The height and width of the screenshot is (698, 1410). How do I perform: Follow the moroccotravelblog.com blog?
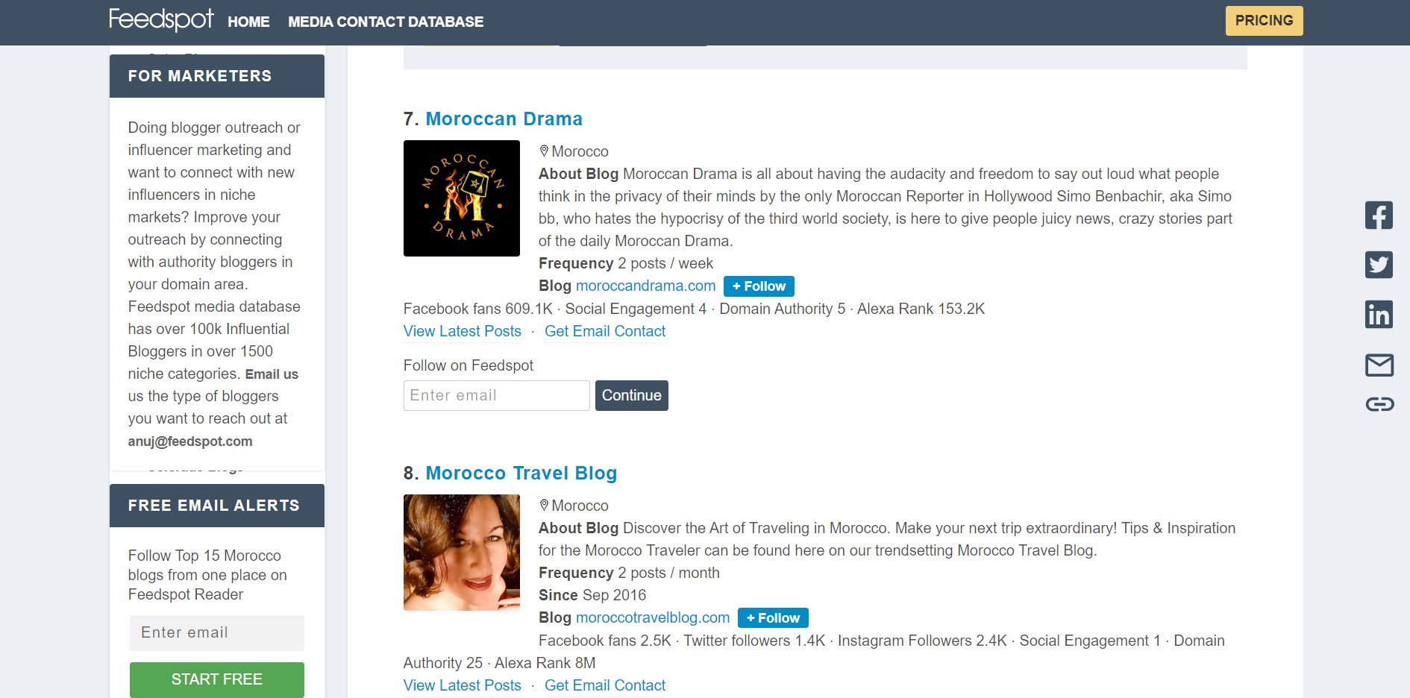click(772, 618)
